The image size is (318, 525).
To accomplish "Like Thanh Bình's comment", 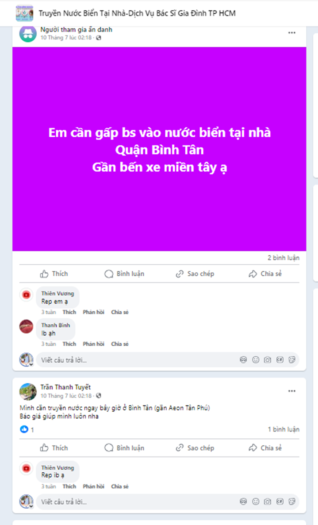I will click(x=69, y=344).
